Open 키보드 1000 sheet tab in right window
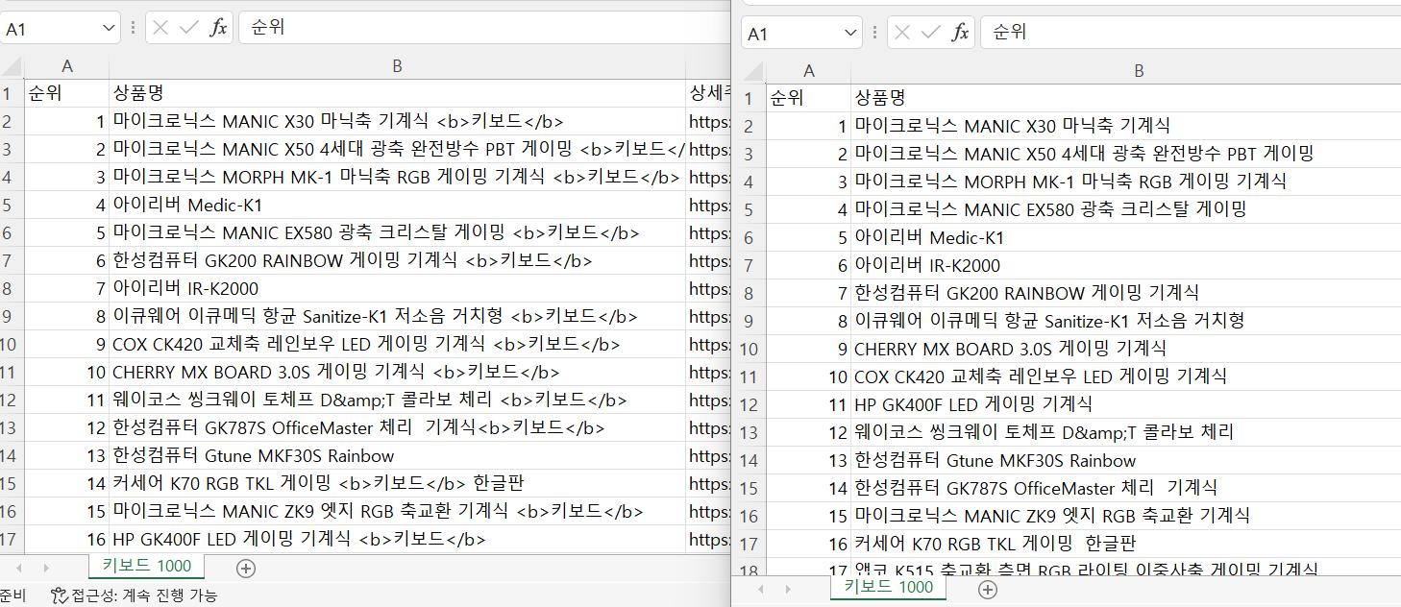Screen dimensions: 1401x607 tap(889, 587)
